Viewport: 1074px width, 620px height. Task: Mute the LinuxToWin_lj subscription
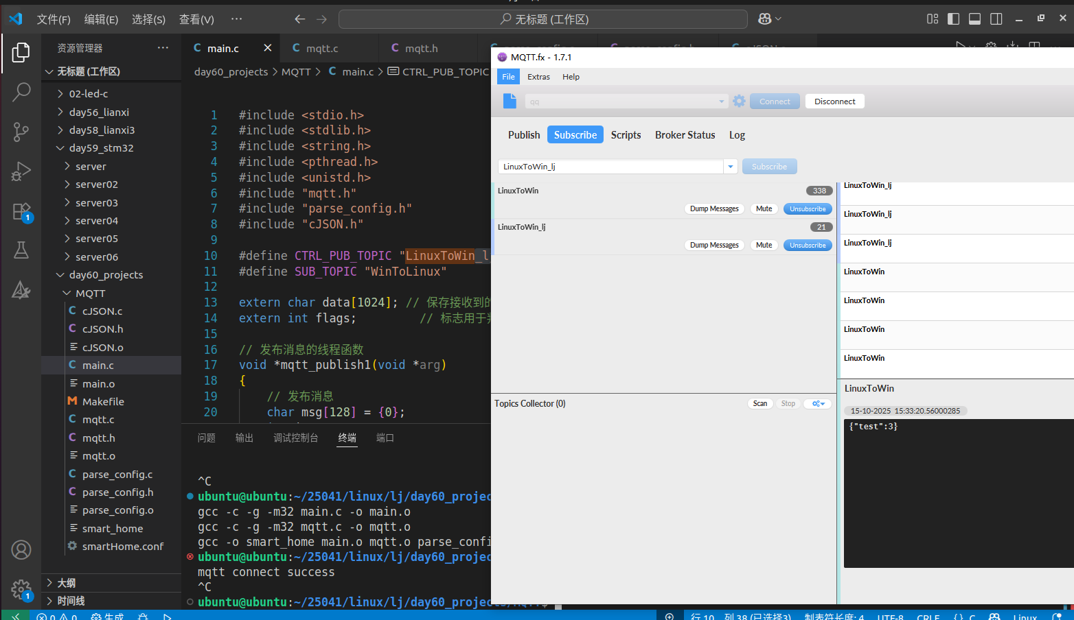(x=764, y=245)
